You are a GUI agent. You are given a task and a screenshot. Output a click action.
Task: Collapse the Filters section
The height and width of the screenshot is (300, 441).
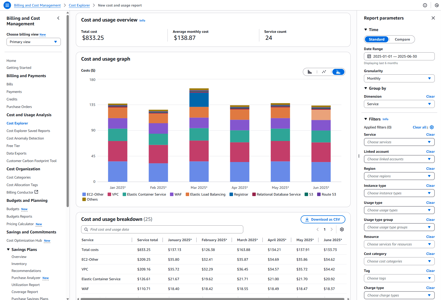click(366, 119)
